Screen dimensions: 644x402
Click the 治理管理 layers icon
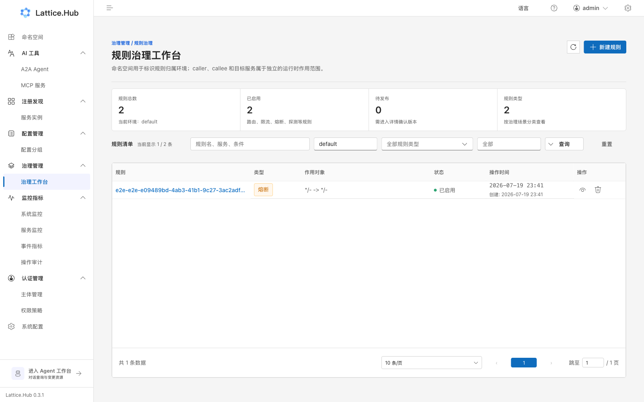coord(11,166)
